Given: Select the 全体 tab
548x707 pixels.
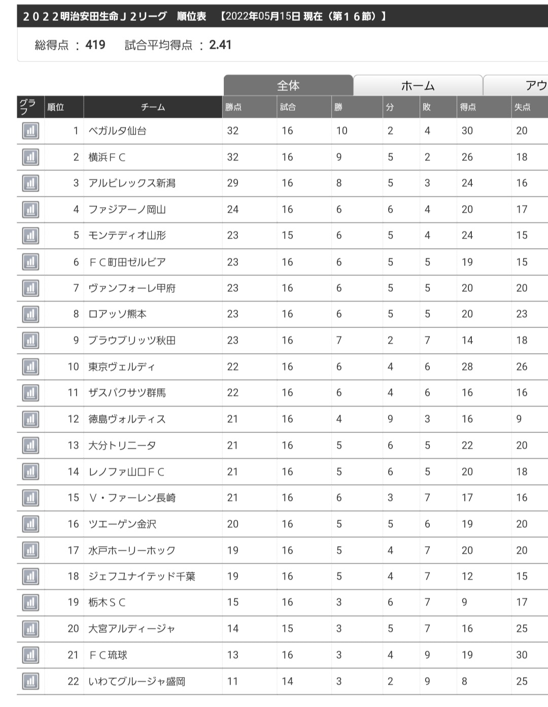Looking at the screenshot, I should click(x=288, y=86).
